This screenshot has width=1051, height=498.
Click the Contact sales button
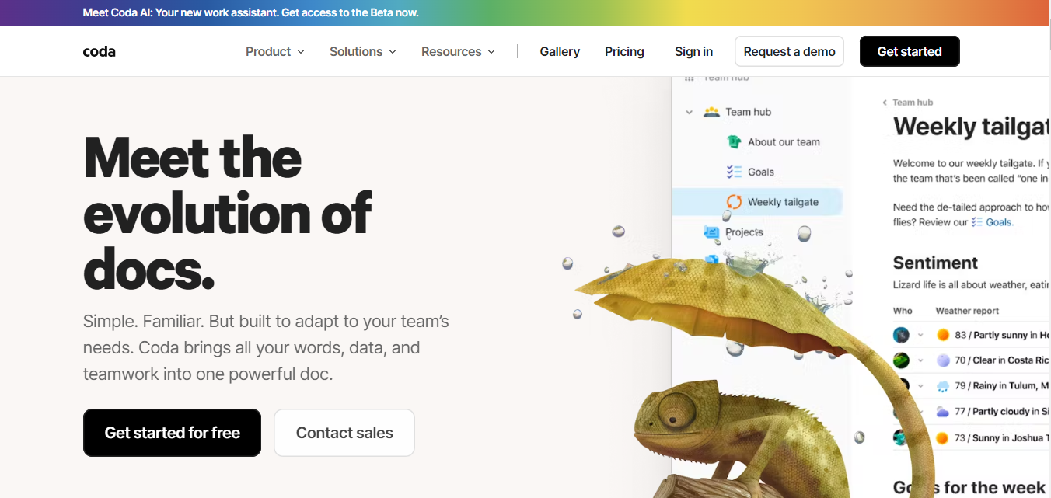344,433
